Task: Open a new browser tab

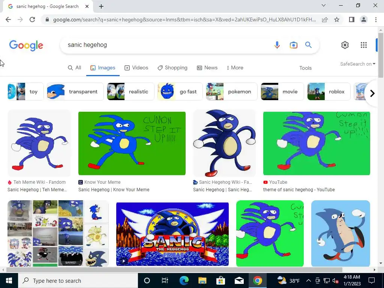Action: 101,7
